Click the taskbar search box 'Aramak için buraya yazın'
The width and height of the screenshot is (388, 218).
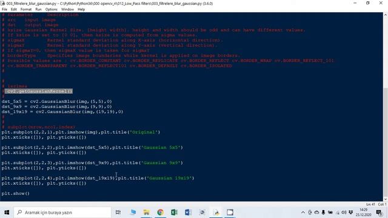(62, 213)
